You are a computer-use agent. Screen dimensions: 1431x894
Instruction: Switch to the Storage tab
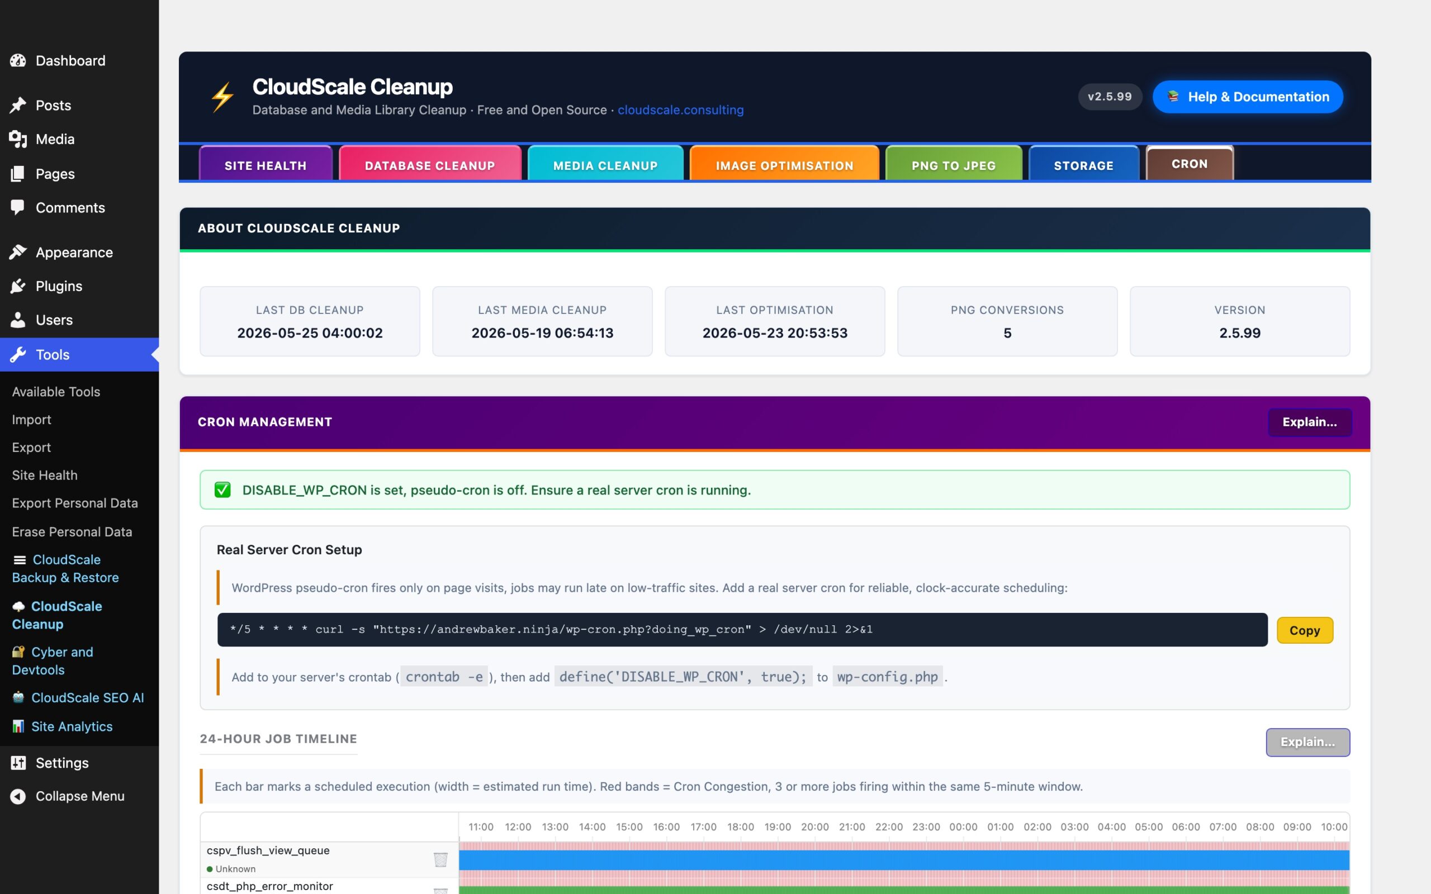(x=1084, y=163)
